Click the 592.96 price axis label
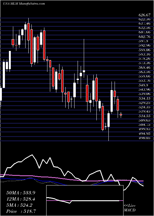The height and width of the screenshot is (216, 154). click(145, 46)
